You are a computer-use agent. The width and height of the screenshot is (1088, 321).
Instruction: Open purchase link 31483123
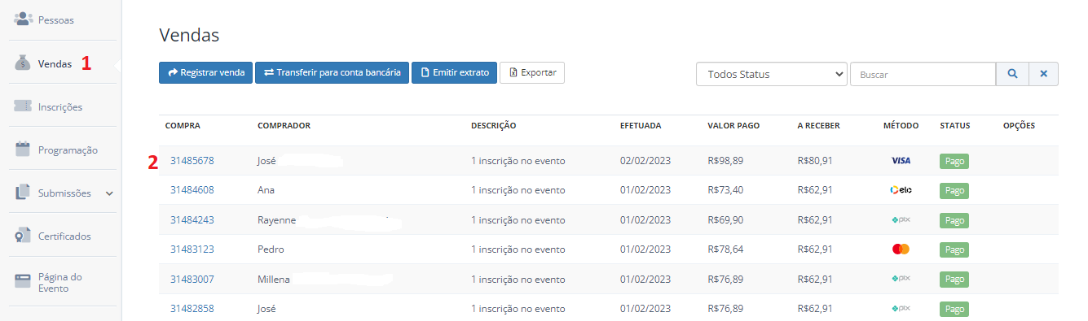[x=192, y=249]
